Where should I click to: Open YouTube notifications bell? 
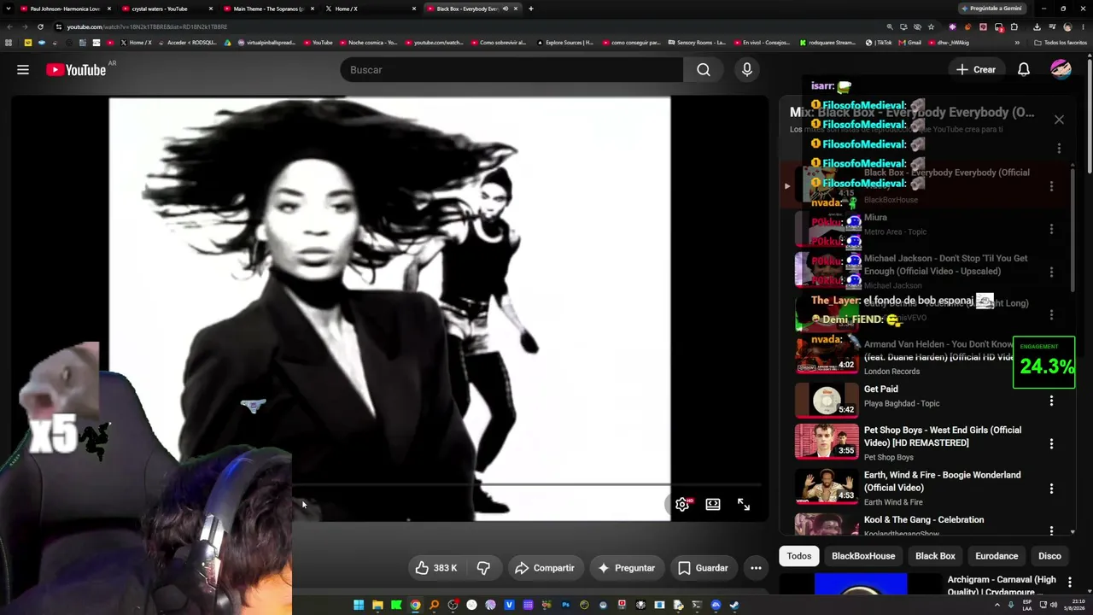1023,70
